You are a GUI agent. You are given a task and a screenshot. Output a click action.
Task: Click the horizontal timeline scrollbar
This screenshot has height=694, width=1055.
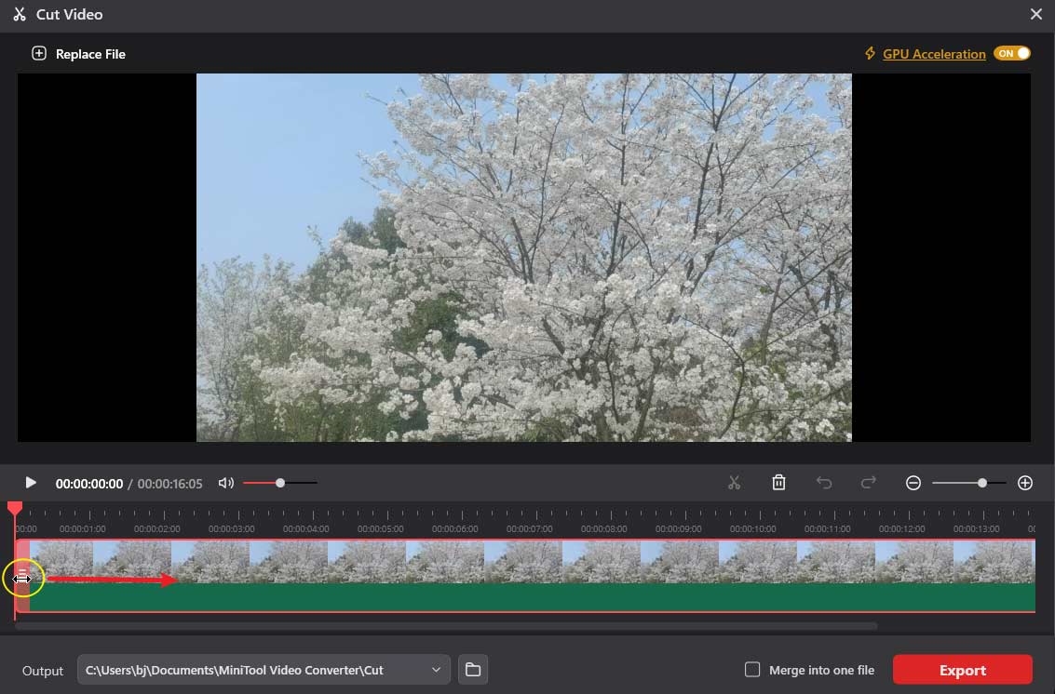pyautogui.click(x=446, y=626)
